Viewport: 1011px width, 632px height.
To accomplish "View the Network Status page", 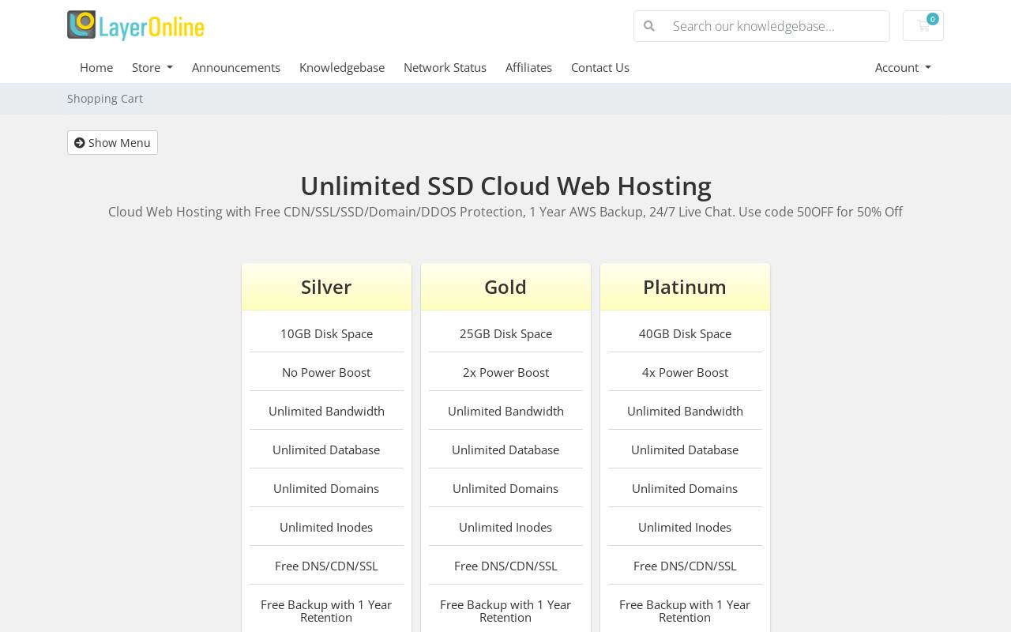I will click(445, 67).
